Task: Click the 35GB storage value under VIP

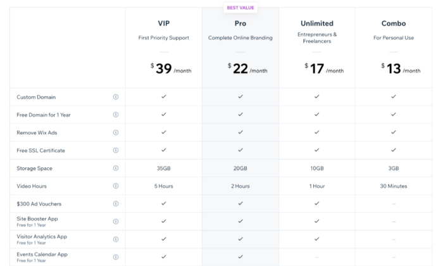Action: (164, 168)
